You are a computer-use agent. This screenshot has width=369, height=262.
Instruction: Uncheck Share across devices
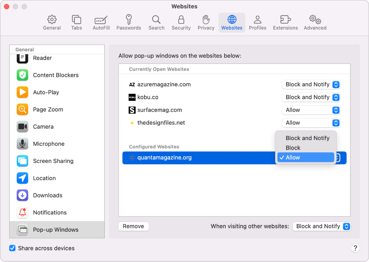click(x=12, y=248)
